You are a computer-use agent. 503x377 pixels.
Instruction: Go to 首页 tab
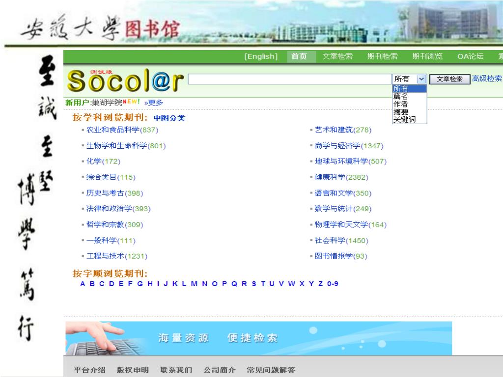(299, 56)
